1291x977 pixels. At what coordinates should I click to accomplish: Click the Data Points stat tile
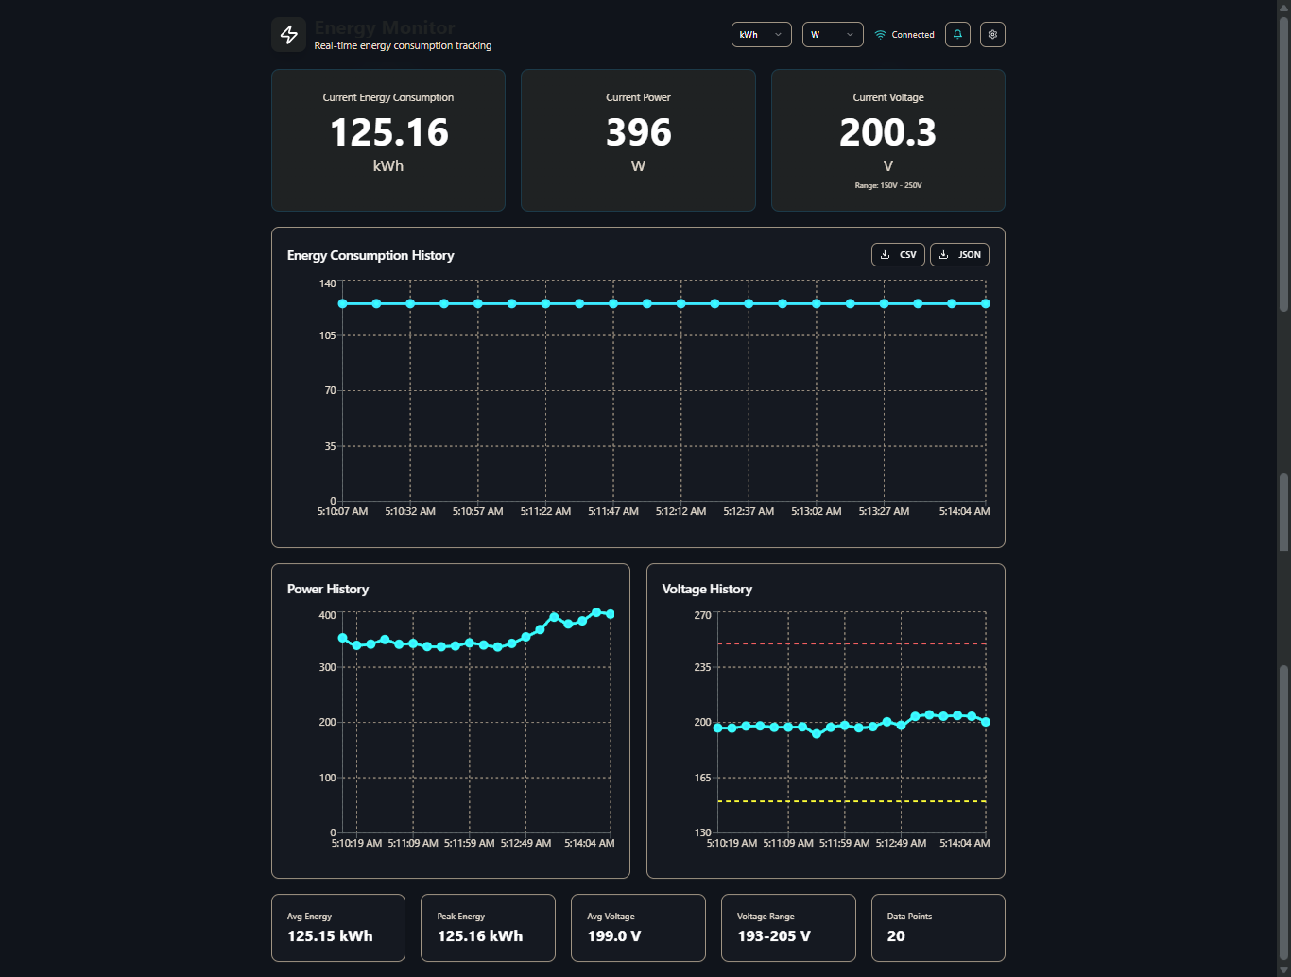click(x=938, y=928)
